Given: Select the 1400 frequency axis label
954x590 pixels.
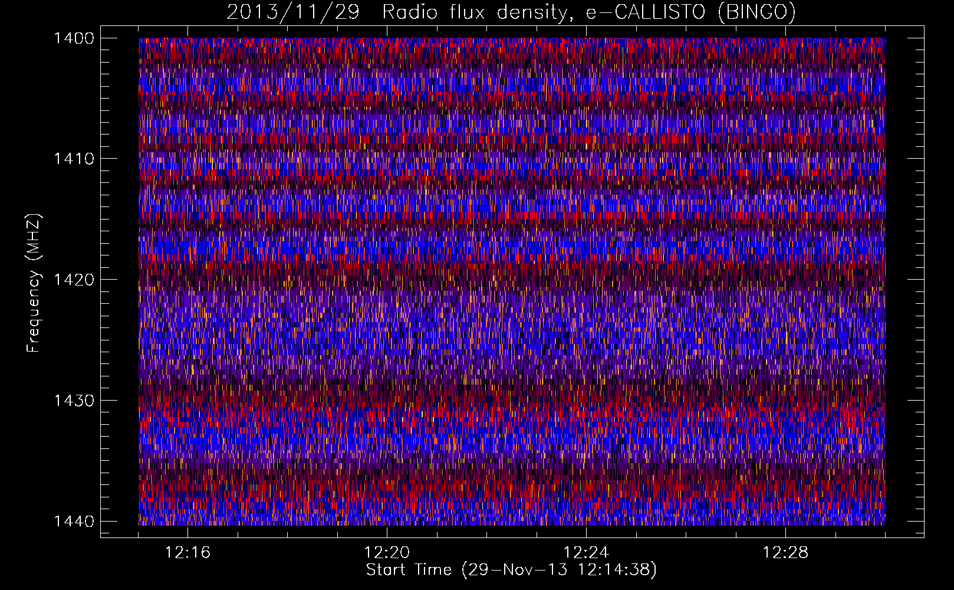Looking at the screenshot, I should (x=73, y=38).
